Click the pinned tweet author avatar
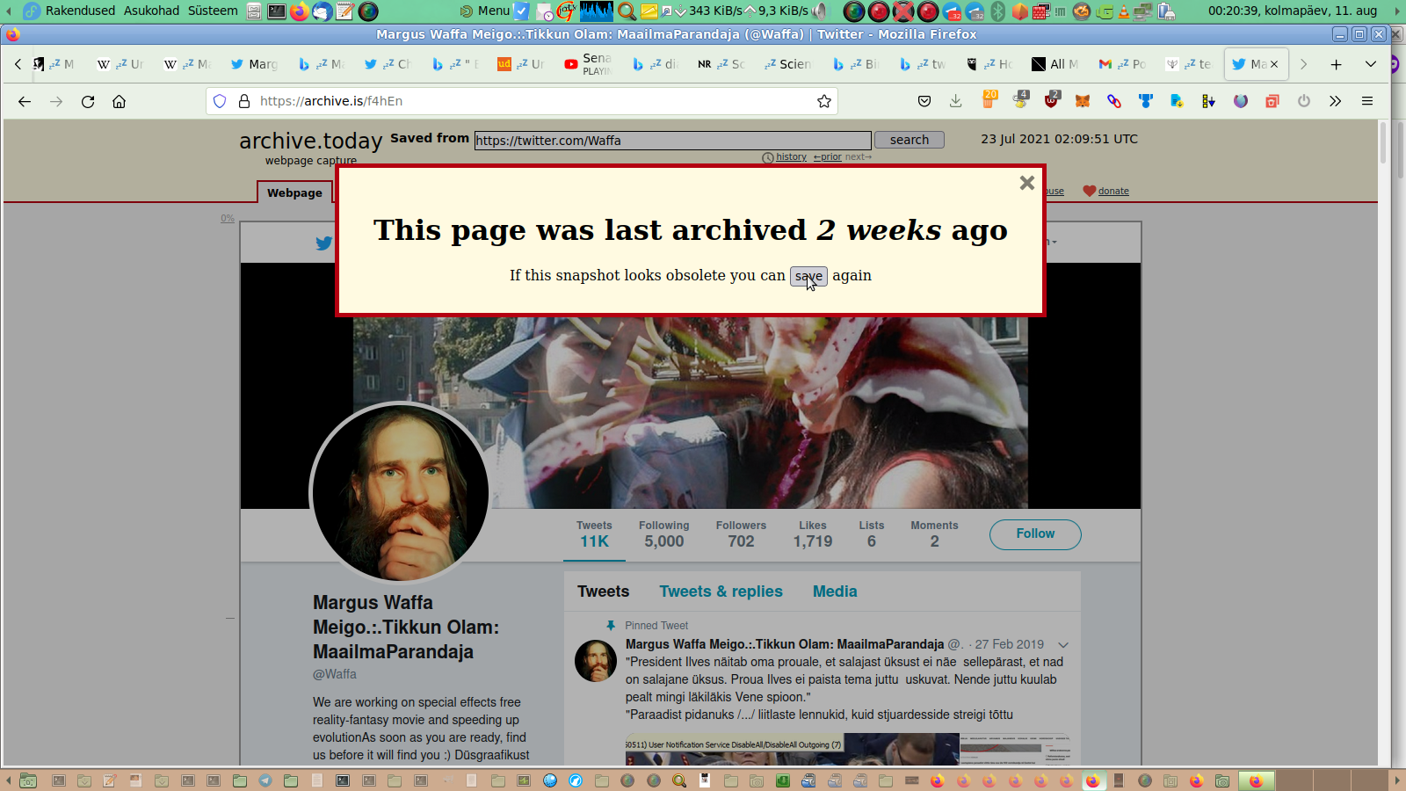This screenshot has width=1406, height=791. (596, 661)
